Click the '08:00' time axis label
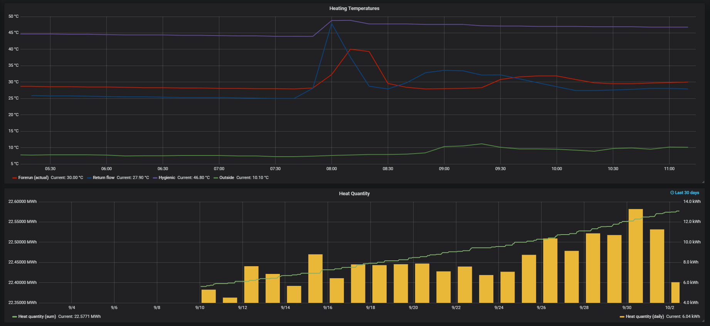Image resolution: width=710 pixels, height=326 pixels. [x=331, y=169]
